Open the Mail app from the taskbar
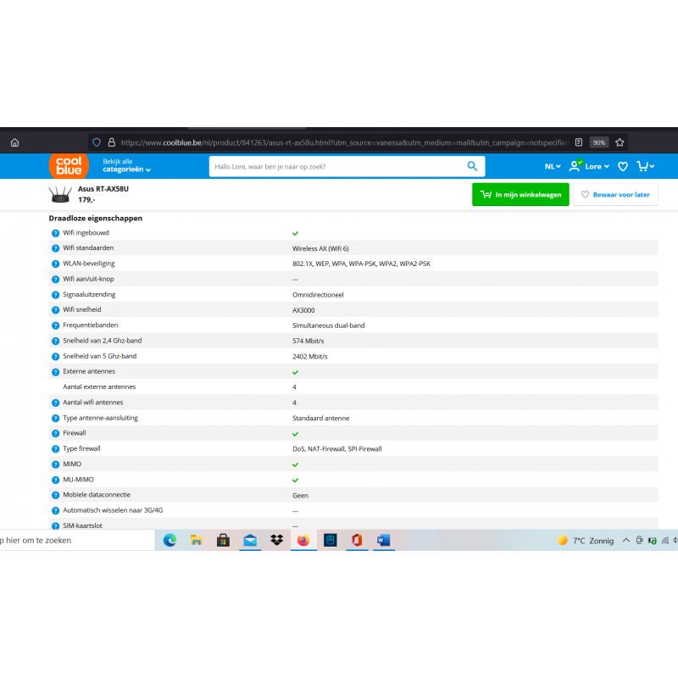Image resolution: width=678 pixels, height=678 pixels. coord(250,541)
